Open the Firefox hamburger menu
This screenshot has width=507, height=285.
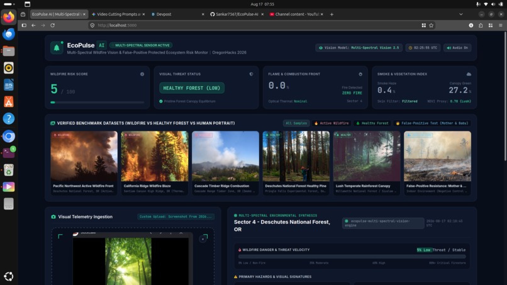tap(501, 25)
